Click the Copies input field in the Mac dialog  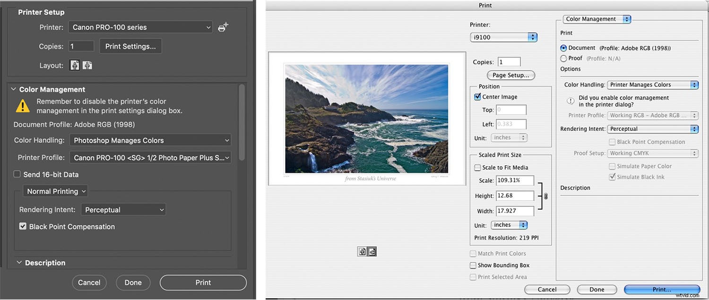(x=509, y=61)
